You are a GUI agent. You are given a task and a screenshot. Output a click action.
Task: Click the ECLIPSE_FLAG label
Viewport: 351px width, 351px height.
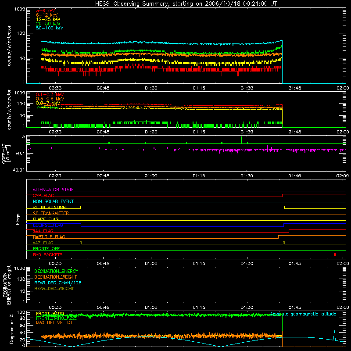pos(48,225)
